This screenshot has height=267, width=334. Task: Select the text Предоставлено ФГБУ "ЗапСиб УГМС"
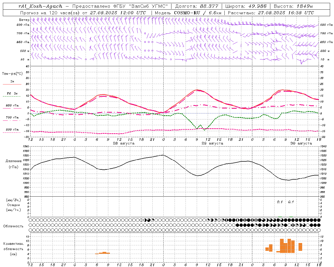pos(120,6)
